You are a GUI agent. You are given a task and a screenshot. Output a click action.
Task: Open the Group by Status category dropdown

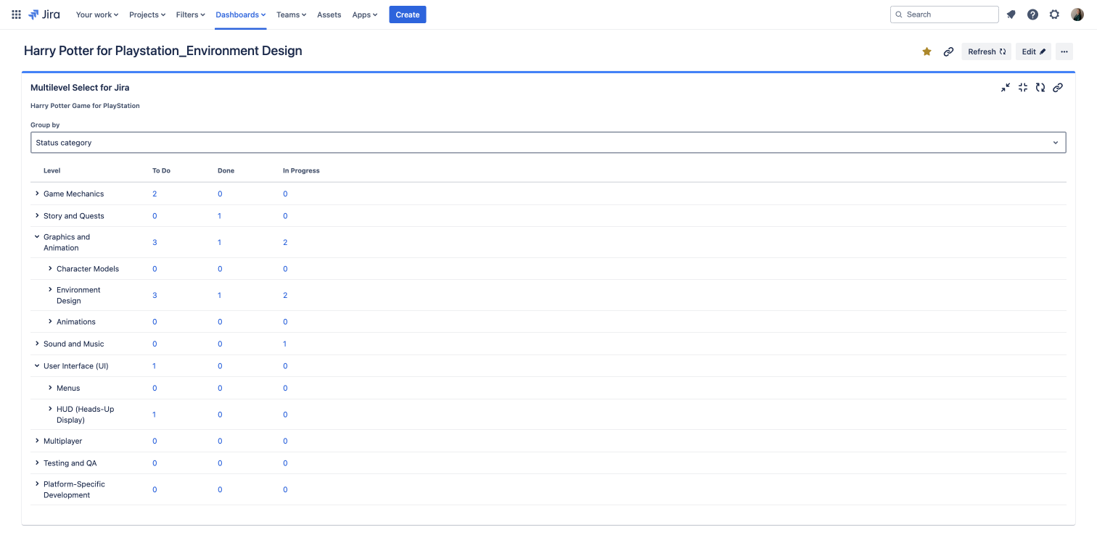pos(548,143)
